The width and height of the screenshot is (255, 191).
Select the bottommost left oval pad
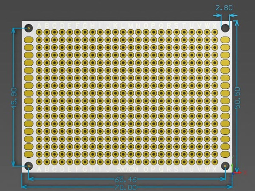pyautogui.click(x=29, y=154)
